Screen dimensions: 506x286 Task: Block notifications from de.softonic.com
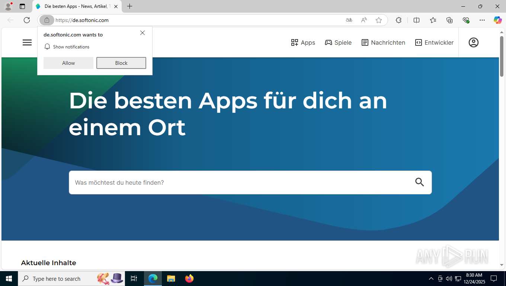[121, 63]
